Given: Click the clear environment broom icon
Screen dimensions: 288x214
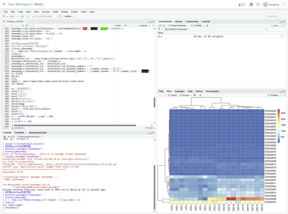Looking at the screenshot, I should [x=207, y=26].
